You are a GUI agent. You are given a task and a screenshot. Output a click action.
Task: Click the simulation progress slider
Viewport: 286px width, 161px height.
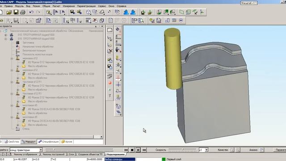(80, 150)
